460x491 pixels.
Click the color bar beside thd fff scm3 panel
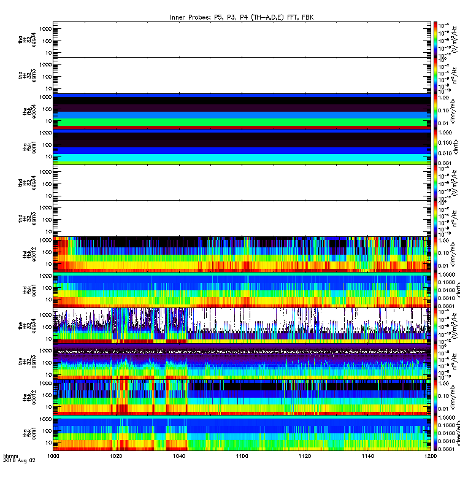pyautogui.click(x=435, y=218)
